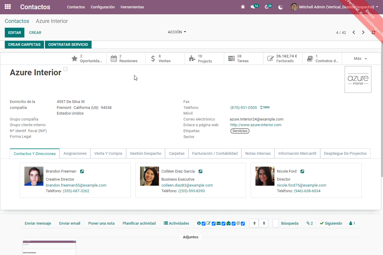Click Enviar email link

pyautogui.click(x=70, y=223)
